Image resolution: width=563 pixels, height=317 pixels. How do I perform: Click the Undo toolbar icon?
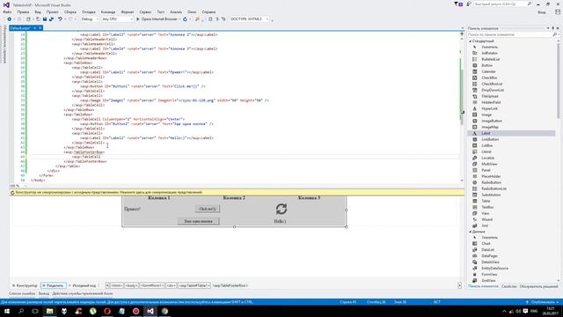tap(60, 19)
